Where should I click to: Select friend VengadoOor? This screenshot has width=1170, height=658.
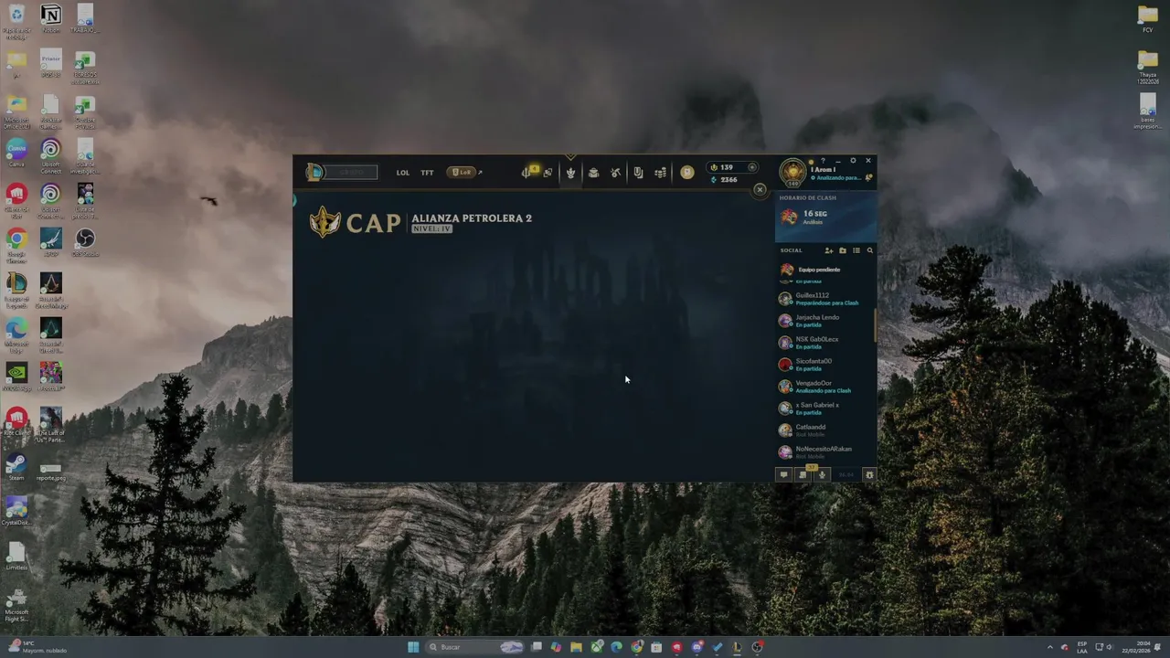[824, 387]
